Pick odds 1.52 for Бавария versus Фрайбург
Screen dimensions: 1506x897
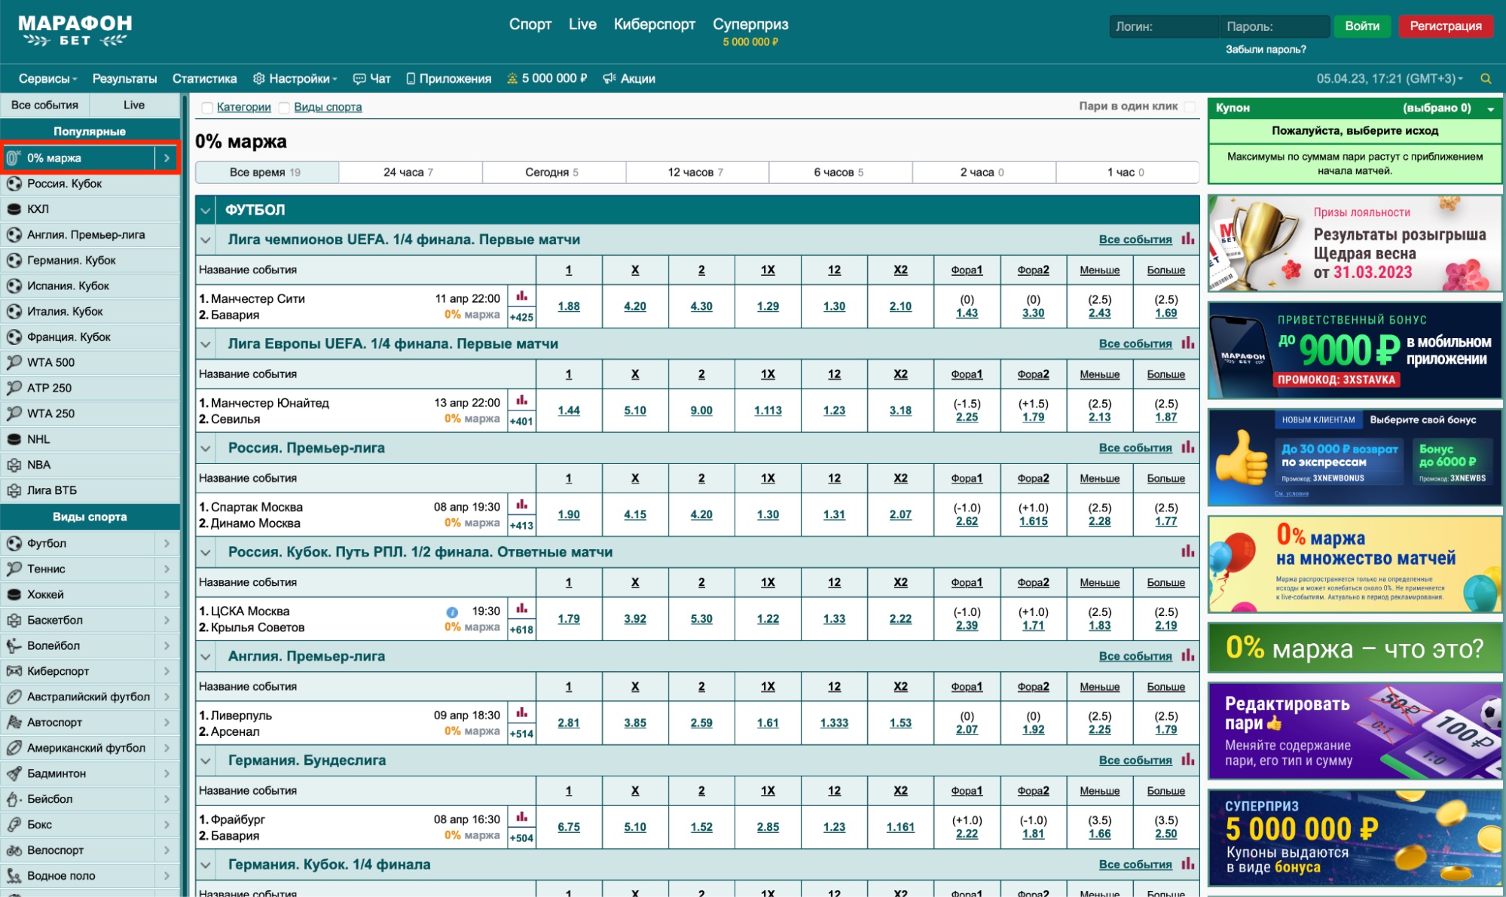point(701,827)
